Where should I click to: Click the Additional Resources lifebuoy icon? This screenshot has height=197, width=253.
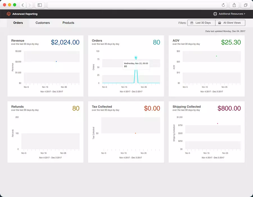pos(215,14)
